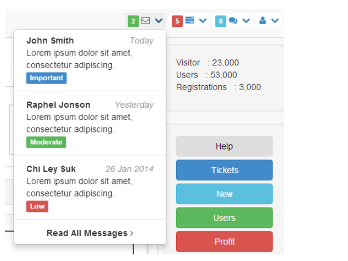The image size is (348, 261).
Task: Click the gray Help button
Action: [224, 146]
